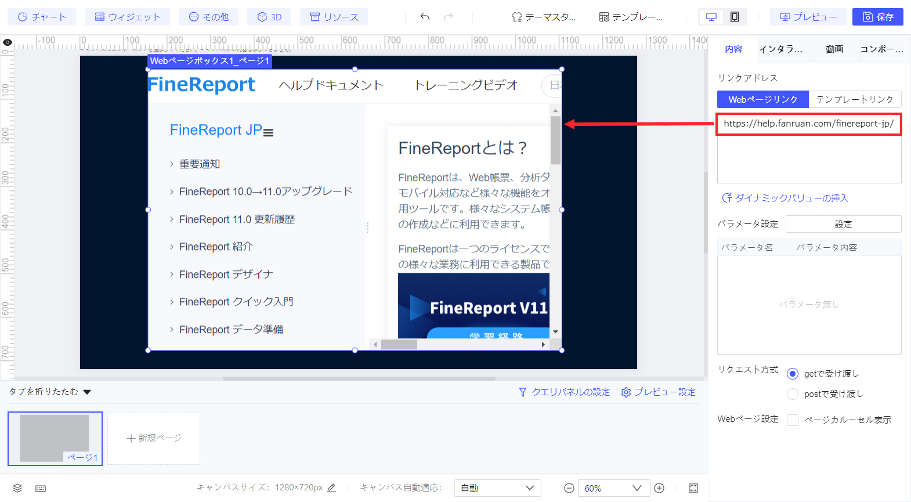Click the 保存 button
The height and width of the screenshot is (502, 911).
click(878, 17)
